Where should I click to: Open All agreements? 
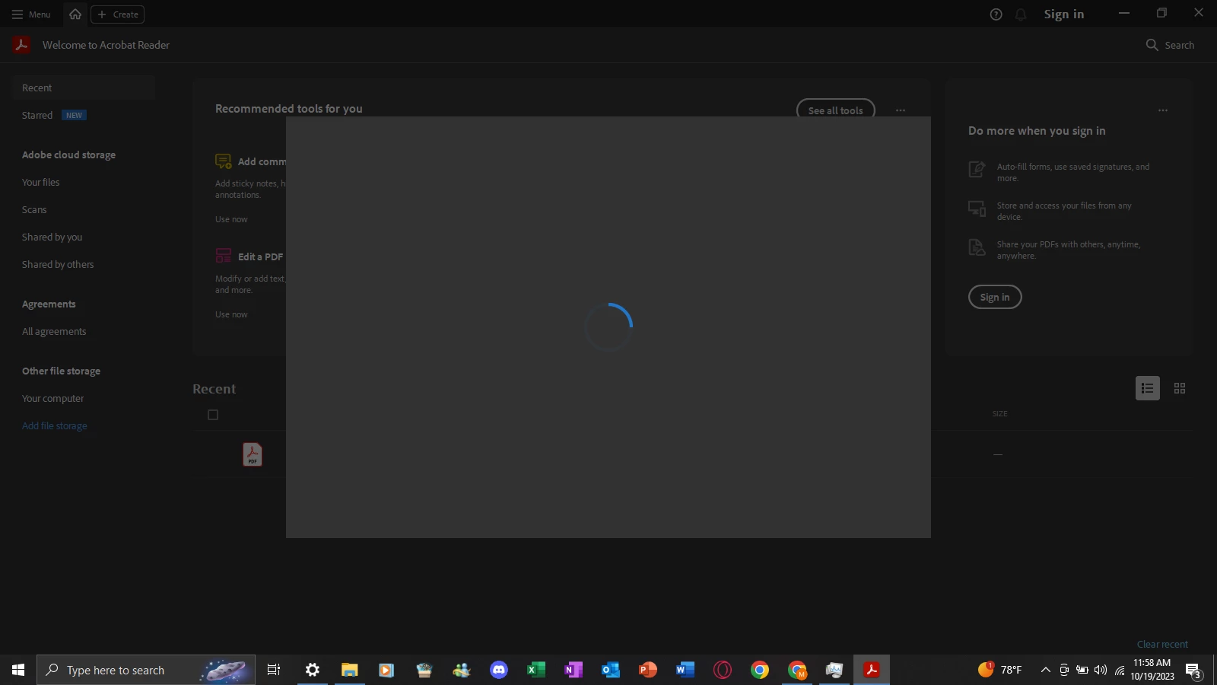tap(54, 332)
